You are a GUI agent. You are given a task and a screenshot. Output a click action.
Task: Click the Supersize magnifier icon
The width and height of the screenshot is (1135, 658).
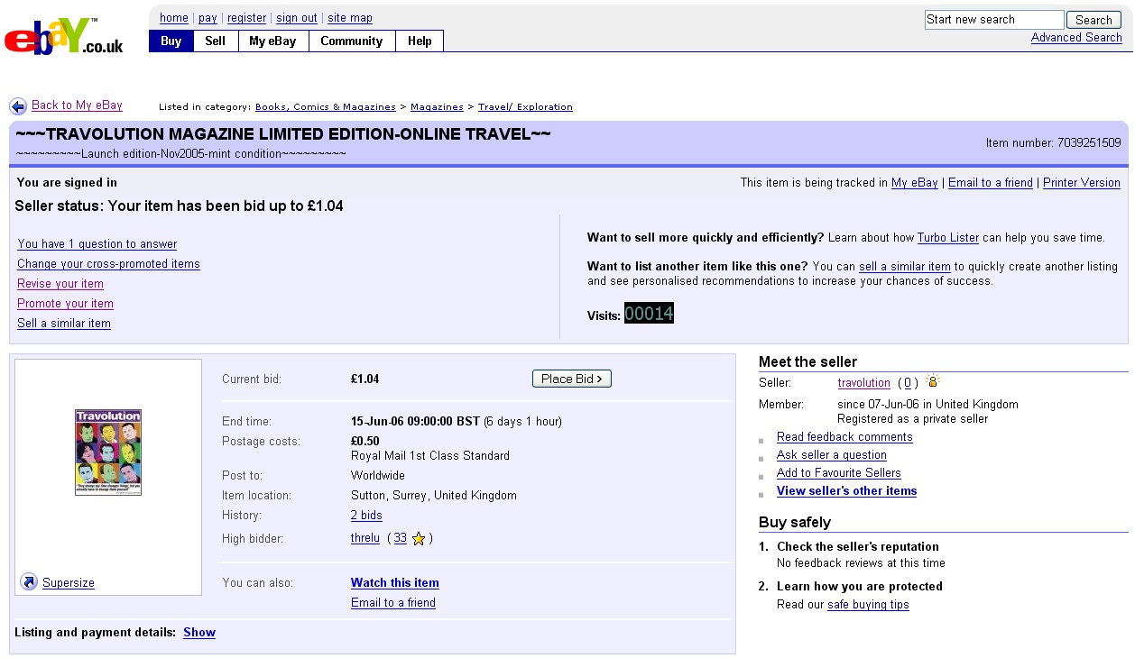tap(29, 582)
